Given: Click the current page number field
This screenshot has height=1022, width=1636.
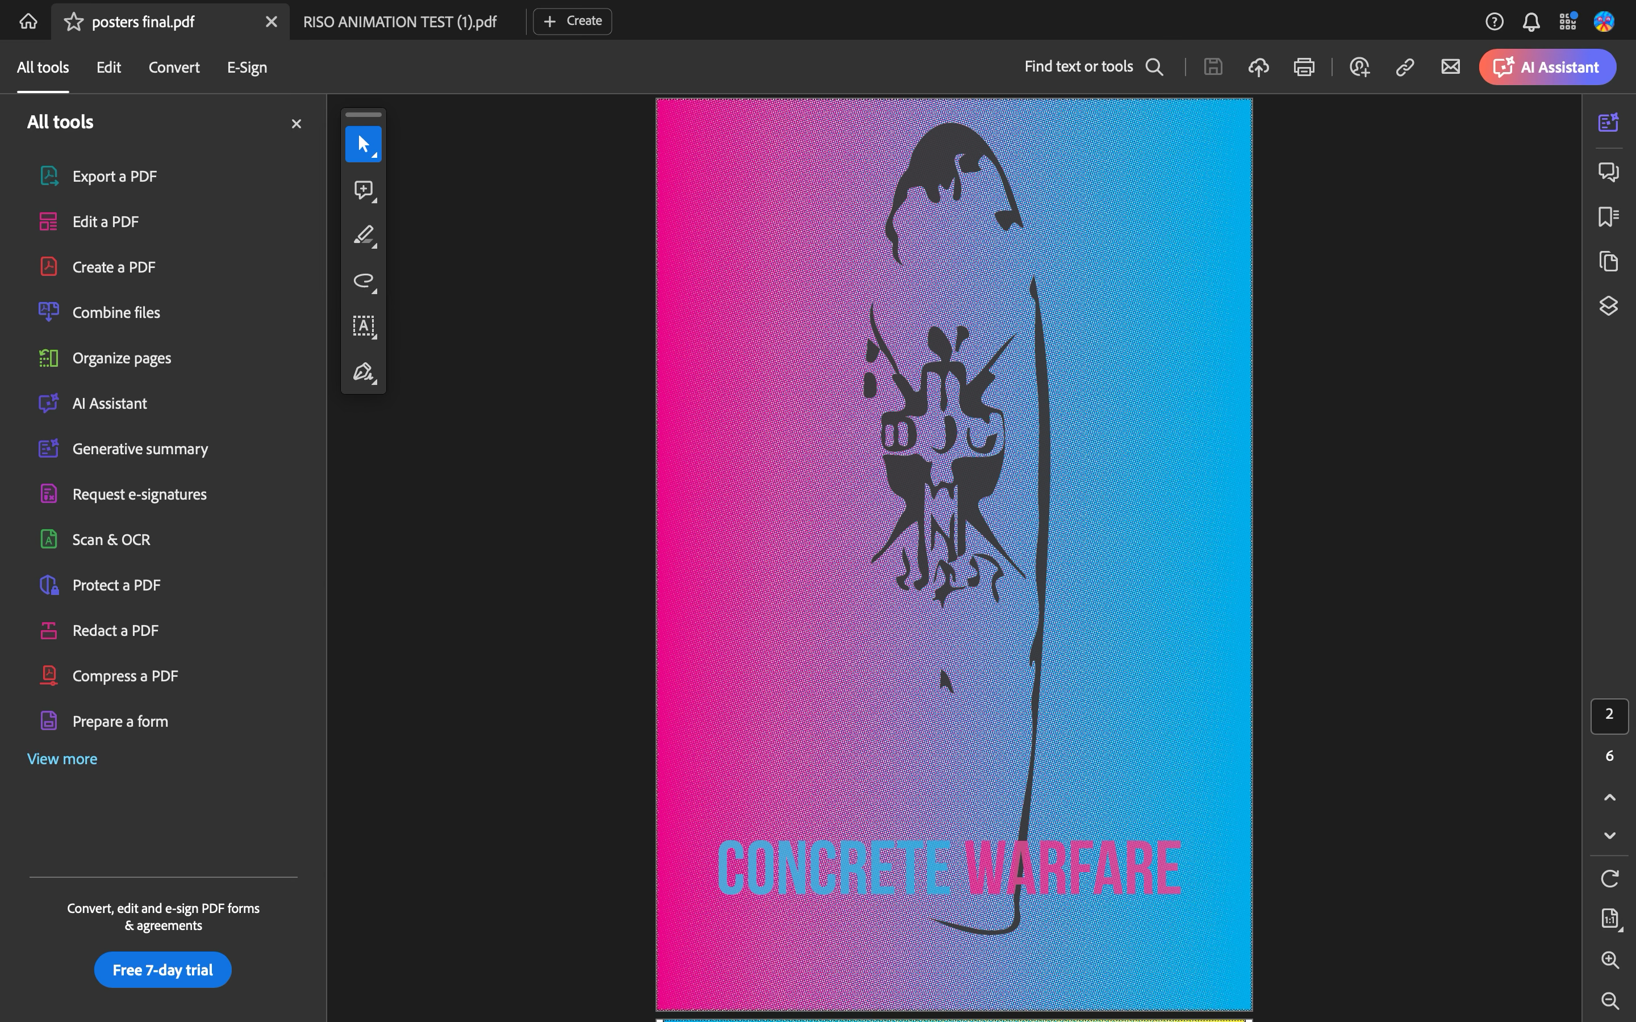Looking at the screenshot, I should [x=1609, y=715].
